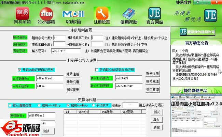The width and height of the screenshot is (222, 137).
Task: Focus 密码规则 随机字母个数 field
Action: (59, 44)
